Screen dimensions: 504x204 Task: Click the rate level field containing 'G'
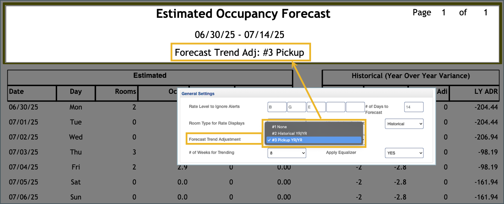(296, 107)
